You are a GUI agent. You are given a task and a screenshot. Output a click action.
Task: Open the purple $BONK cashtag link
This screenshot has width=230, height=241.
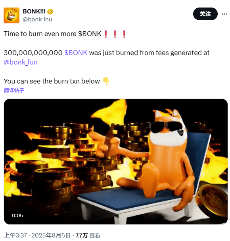76,53
